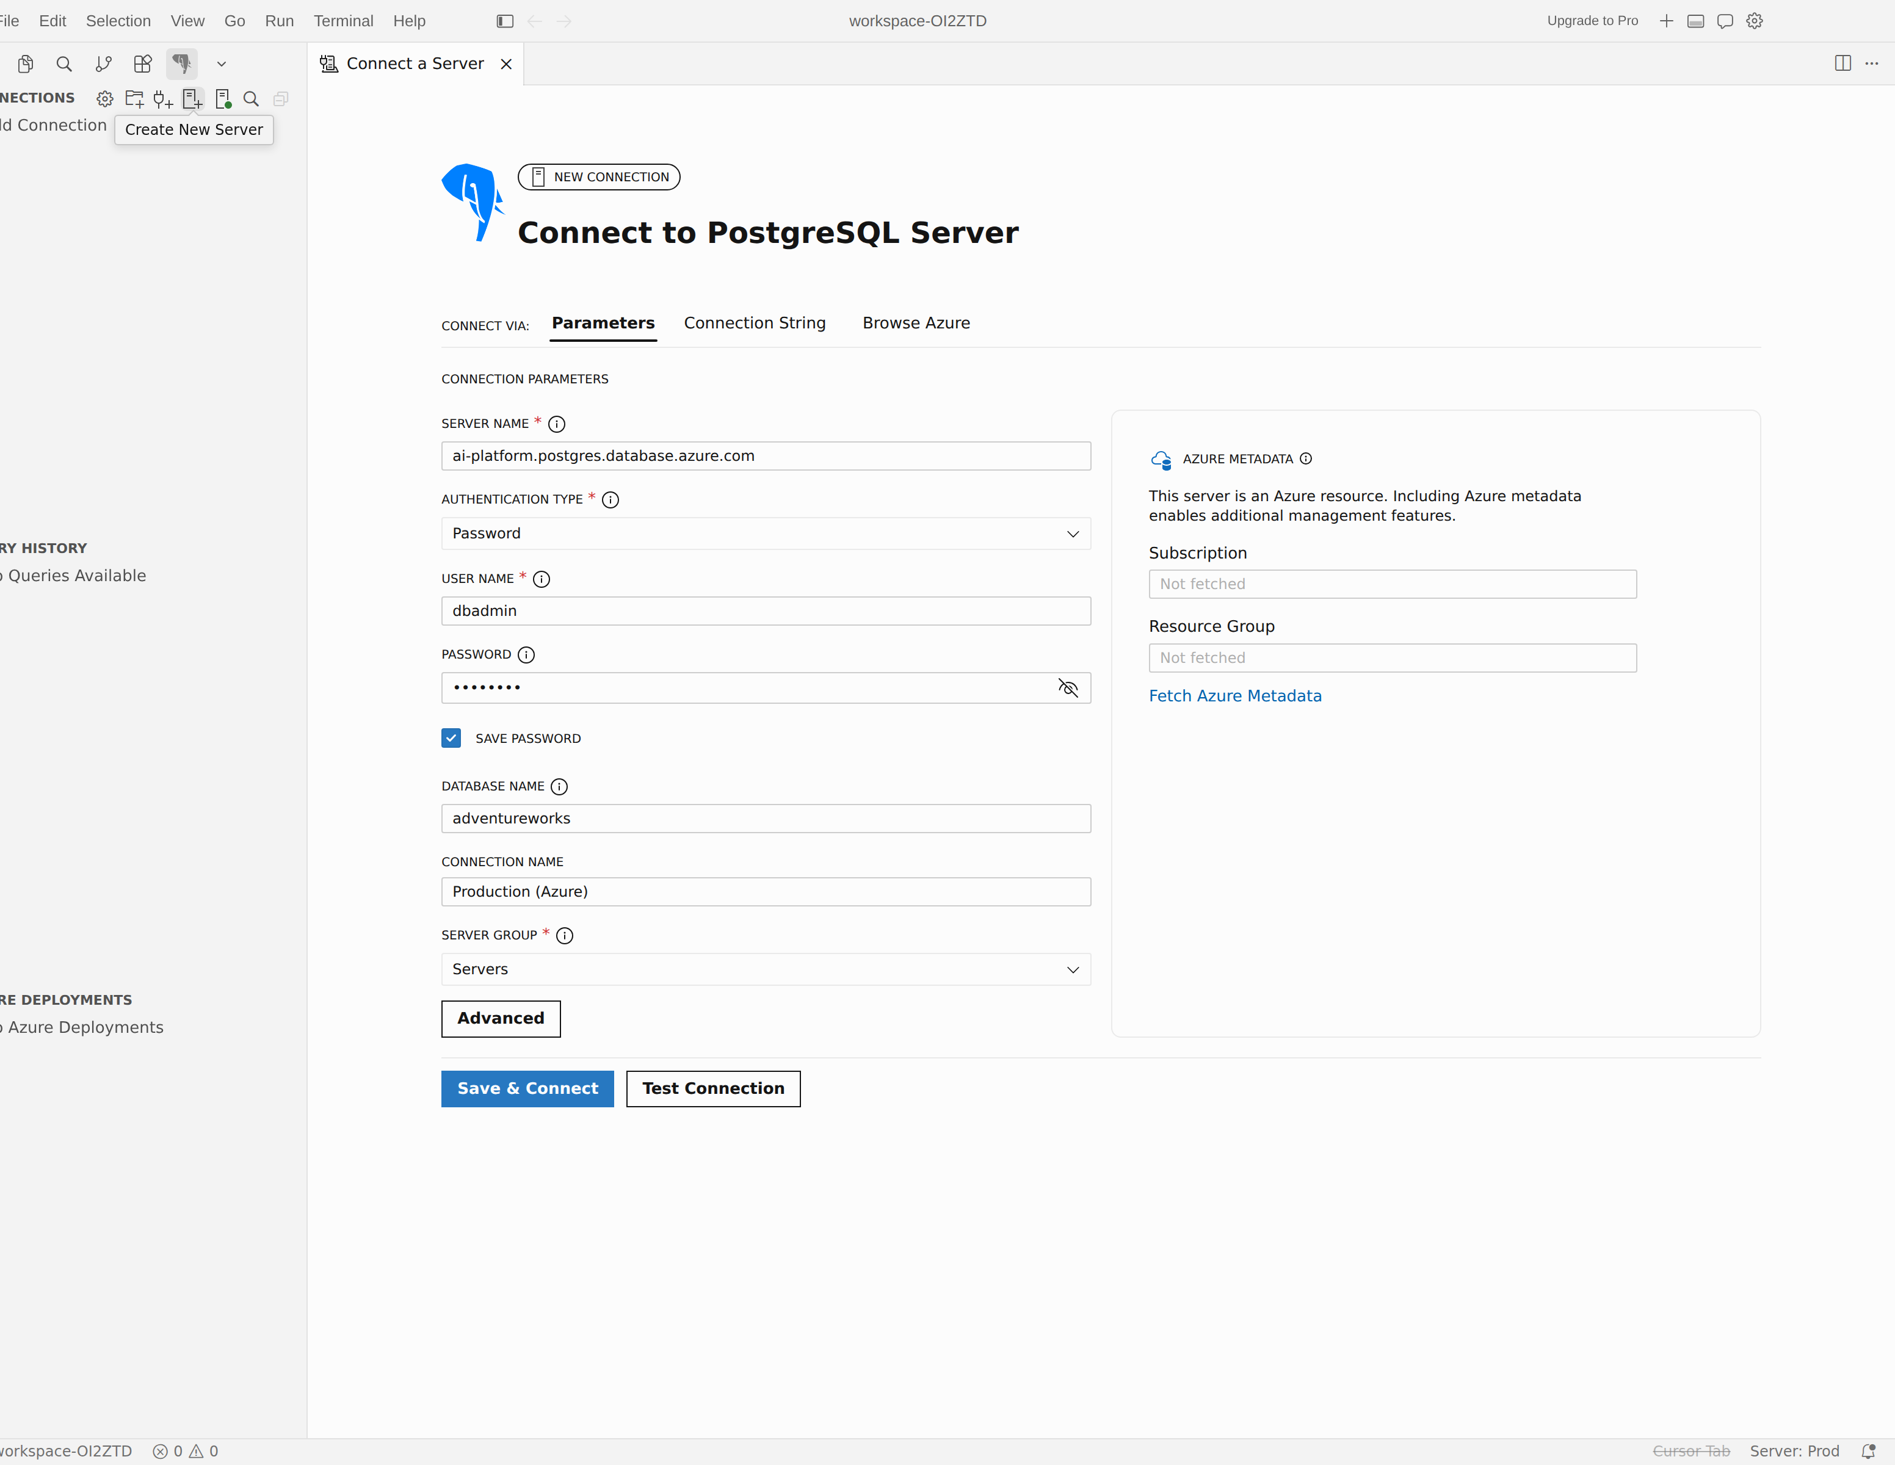Switch to the Browse Azure tab
1895x1465 pixels.
click(916, 324)
